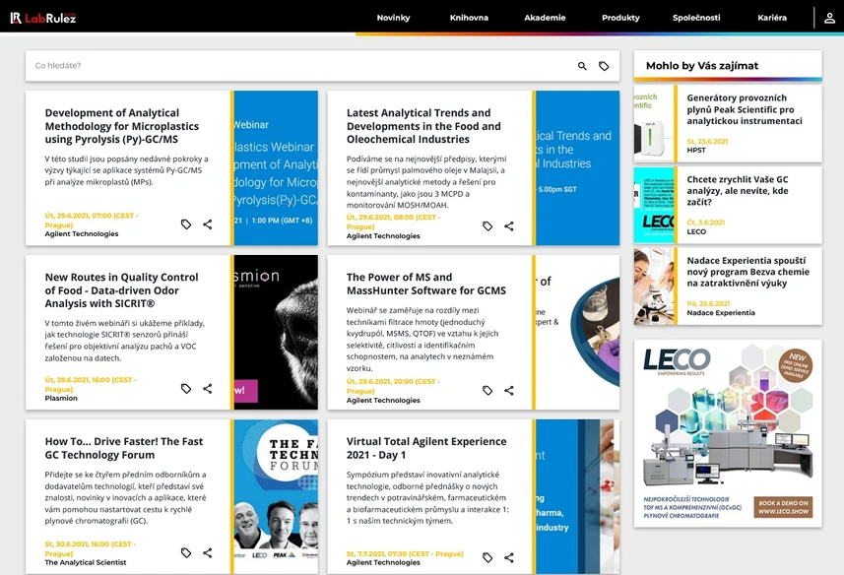Focus the 'Co hledáte?' search field
This screenshot has height=575, width=844.
(301, 66)
